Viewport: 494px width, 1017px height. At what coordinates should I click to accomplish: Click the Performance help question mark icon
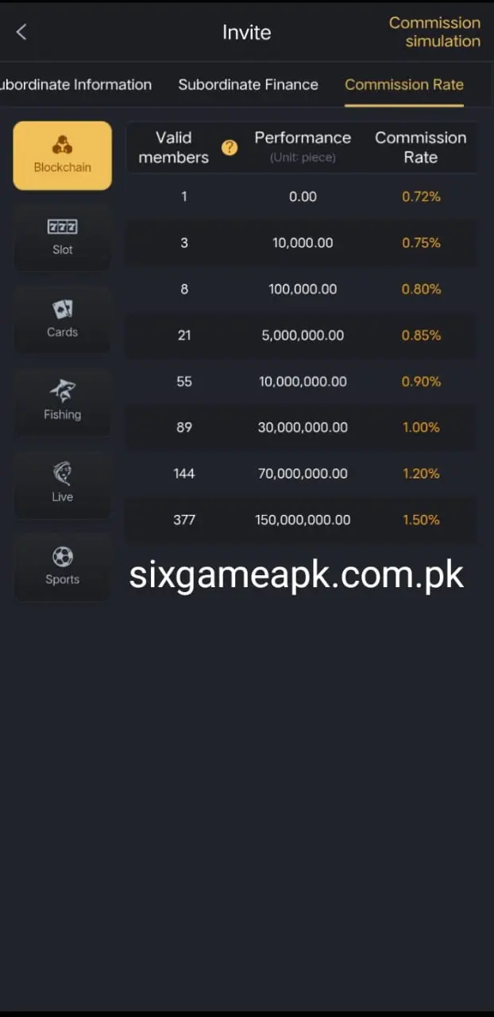tap(230, 148)
